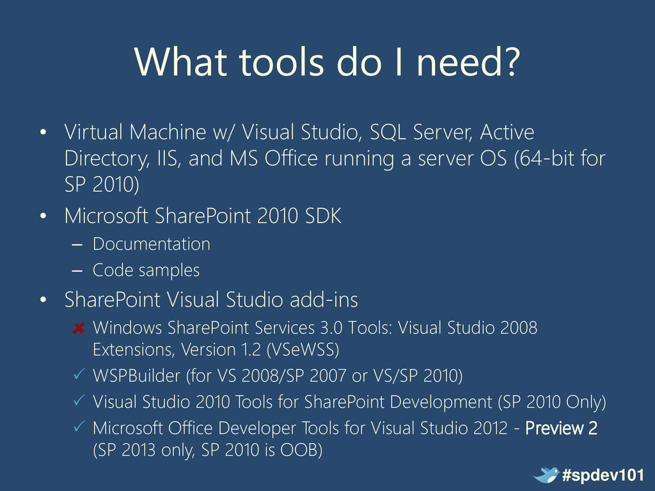
Task: Click 'Extensions, Version 1.2 (VSeWSS)' line
Action: (x=216, y=350)
